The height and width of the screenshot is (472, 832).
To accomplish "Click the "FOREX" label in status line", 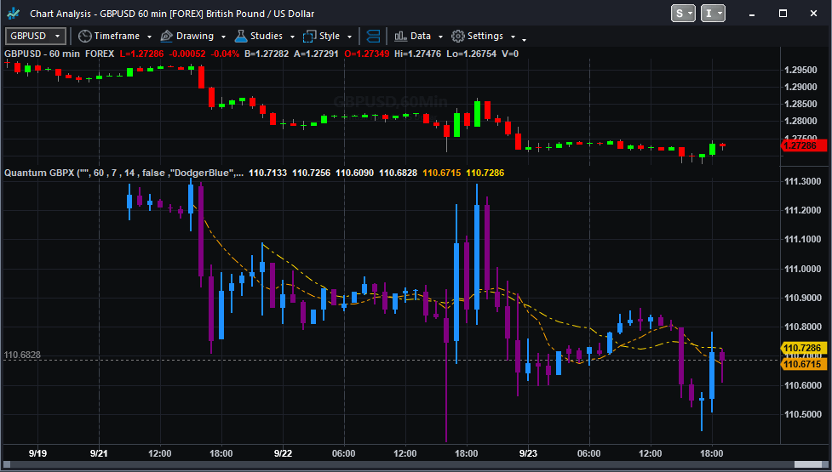I will (x=100, y=54).
